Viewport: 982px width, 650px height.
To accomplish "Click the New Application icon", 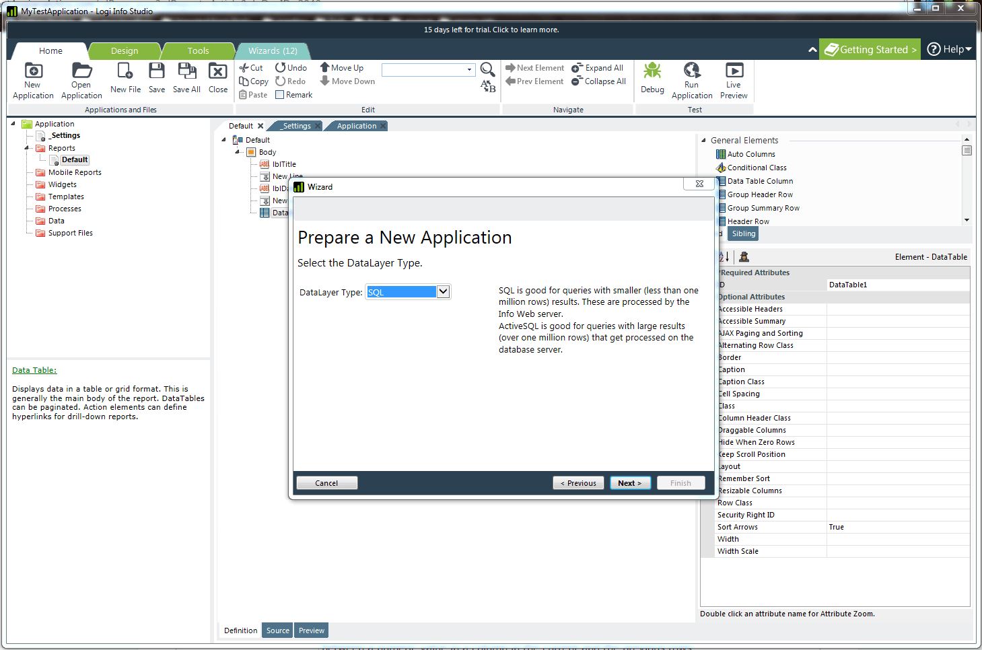I will (x=33, y=71).
